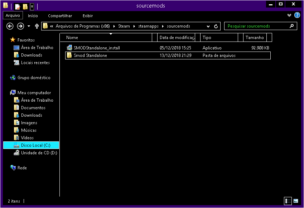Switch to the Início ribbon tab
This screenshot has width=304, height=208.
(x=33, y=16)
